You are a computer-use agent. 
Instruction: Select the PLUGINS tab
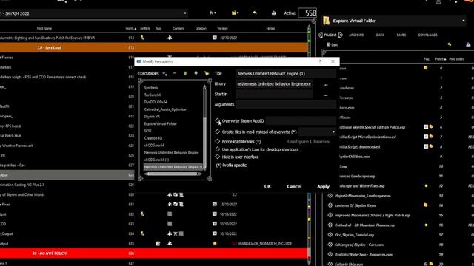click(x=330, y=35)
